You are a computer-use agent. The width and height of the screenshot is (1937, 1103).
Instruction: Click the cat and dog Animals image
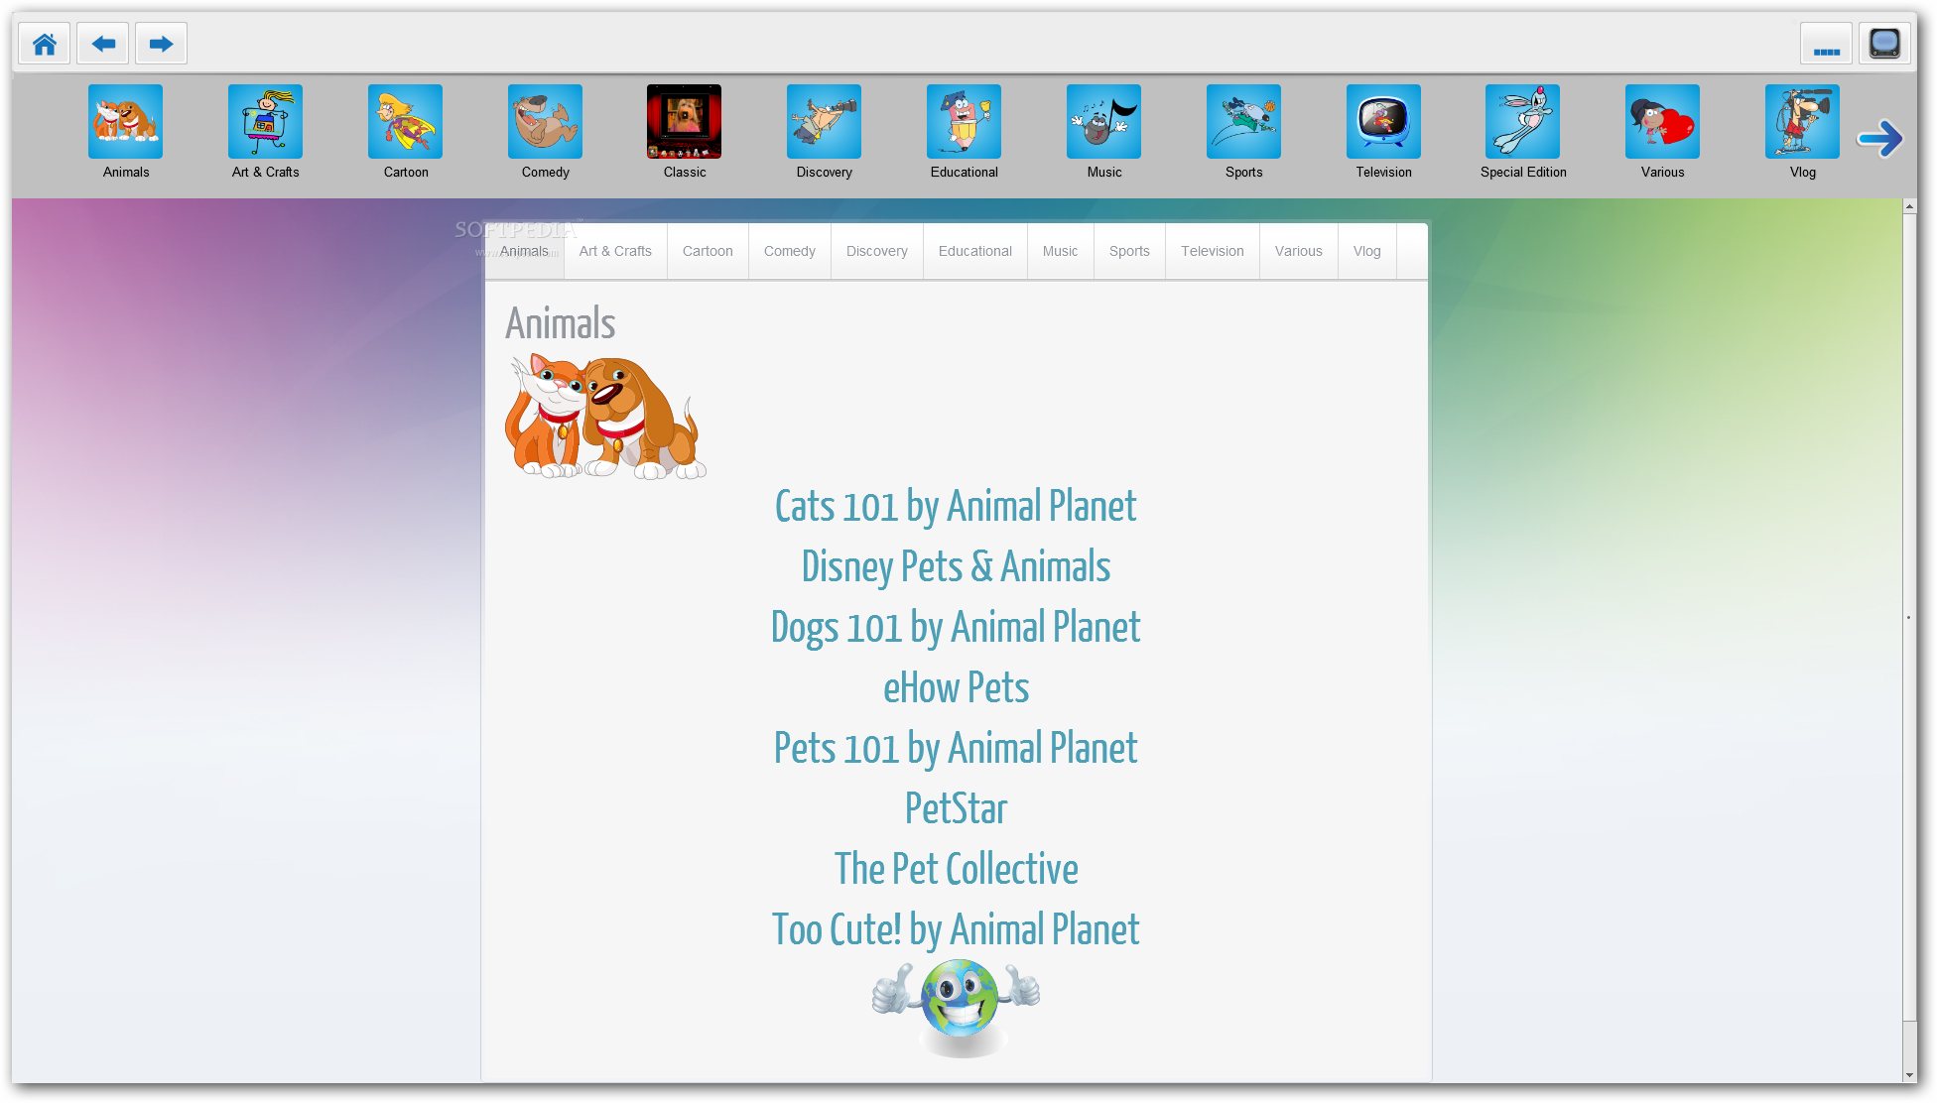(x=605, y=417)
